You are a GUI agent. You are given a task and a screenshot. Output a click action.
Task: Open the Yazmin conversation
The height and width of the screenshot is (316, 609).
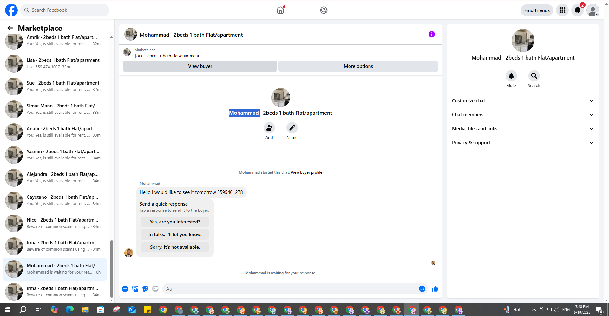(x=55, y=155)
